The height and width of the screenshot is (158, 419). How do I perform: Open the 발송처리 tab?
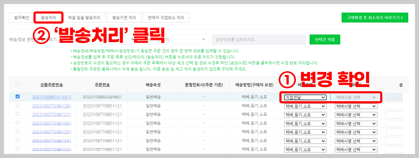[48, 17]
